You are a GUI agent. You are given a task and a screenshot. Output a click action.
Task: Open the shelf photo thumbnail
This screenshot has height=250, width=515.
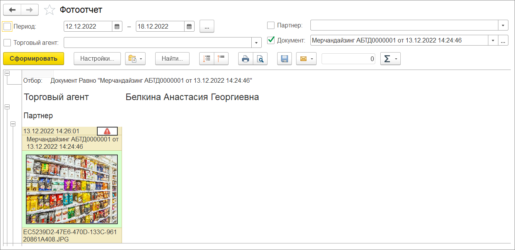(72, 189)
